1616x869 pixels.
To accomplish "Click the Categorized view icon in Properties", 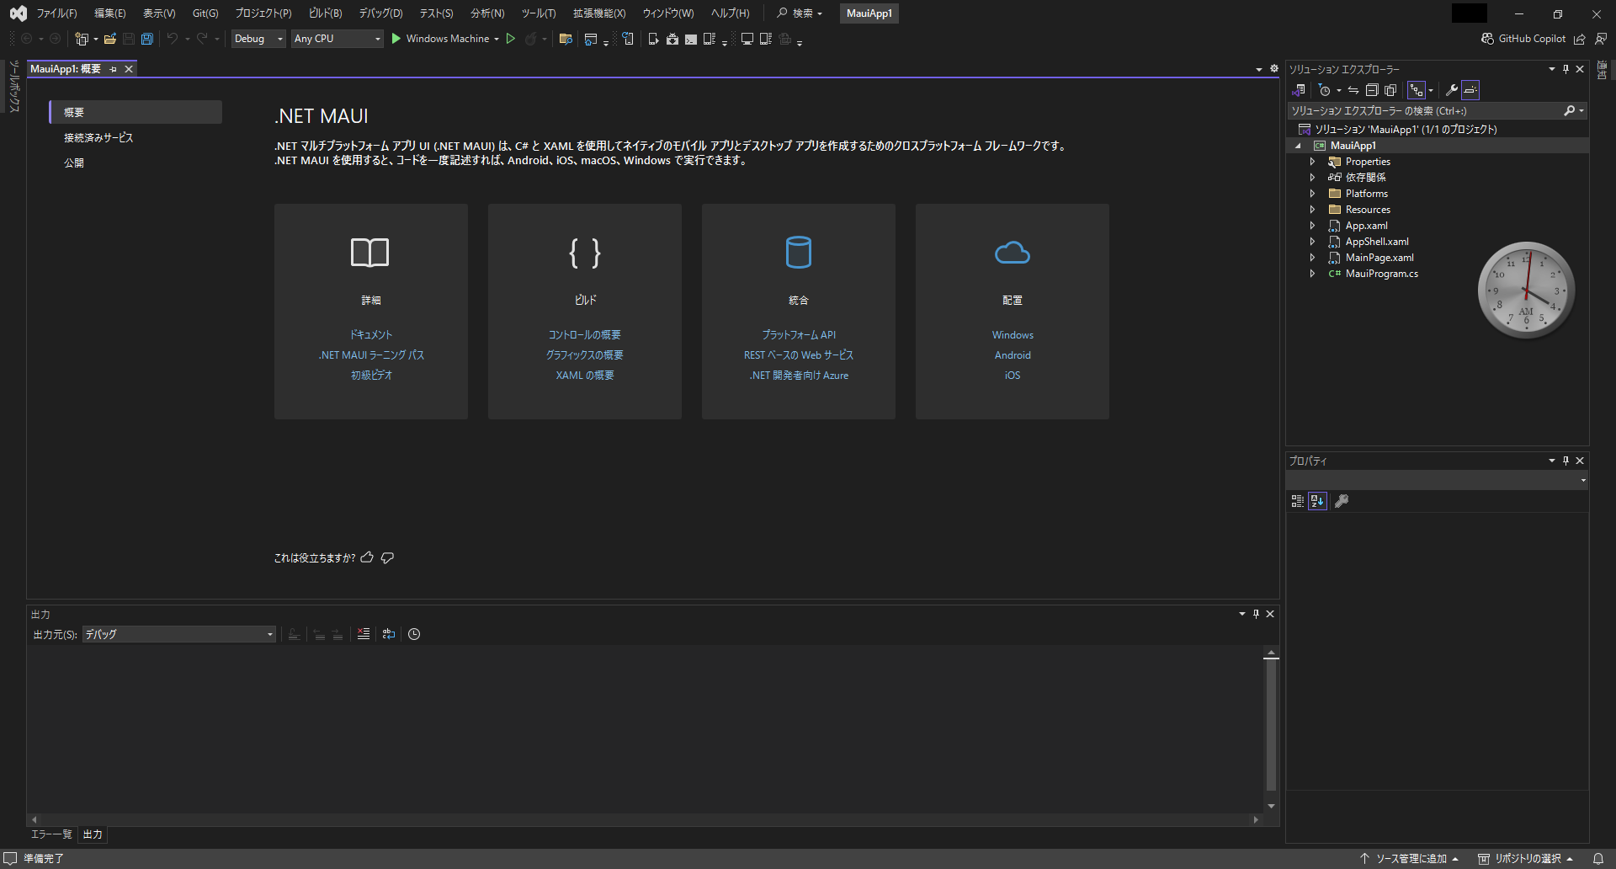I will [x=1297, y=501].
